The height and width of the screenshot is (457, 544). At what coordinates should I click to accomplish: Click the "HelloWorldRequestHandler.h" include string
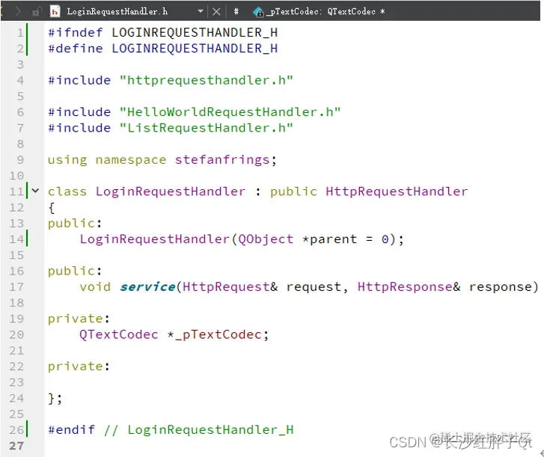click(230, 112)
